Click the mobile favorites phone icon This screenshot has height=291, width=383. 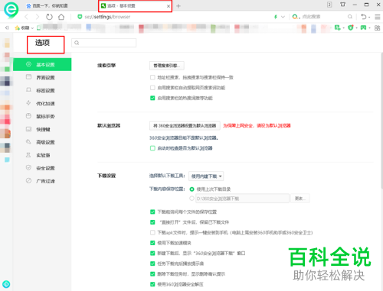coord(38,27)
